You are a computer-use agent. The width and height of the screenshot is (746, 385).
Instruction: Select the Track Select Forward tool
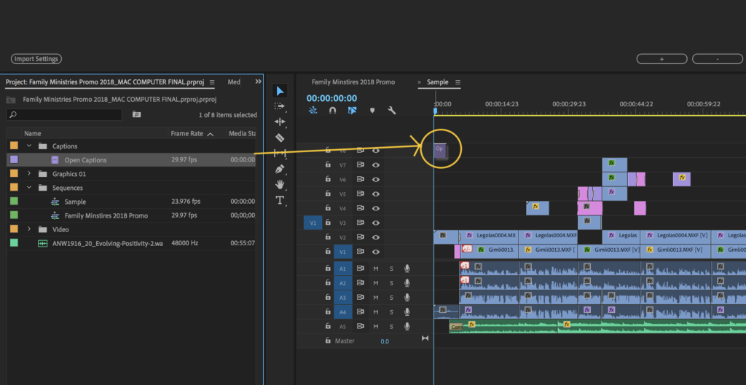tap(280, 106)
